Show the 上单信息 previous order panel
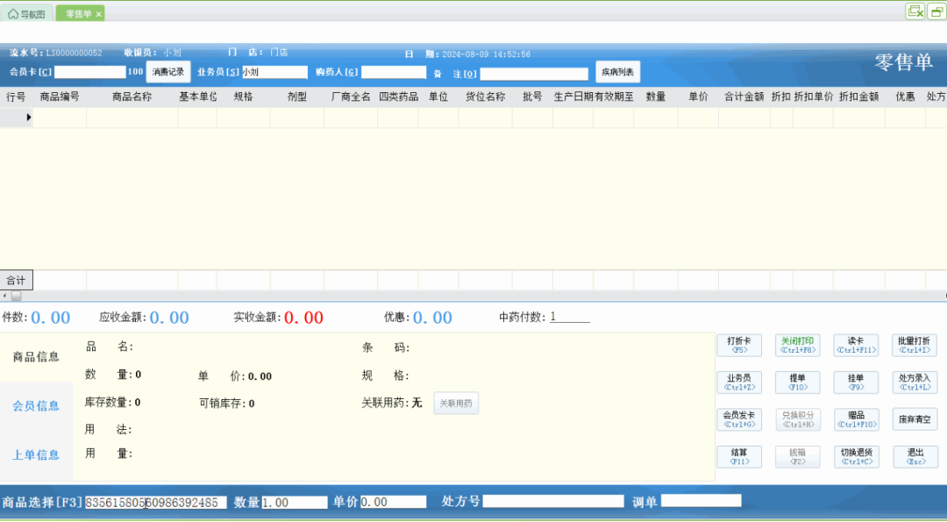 36,454
